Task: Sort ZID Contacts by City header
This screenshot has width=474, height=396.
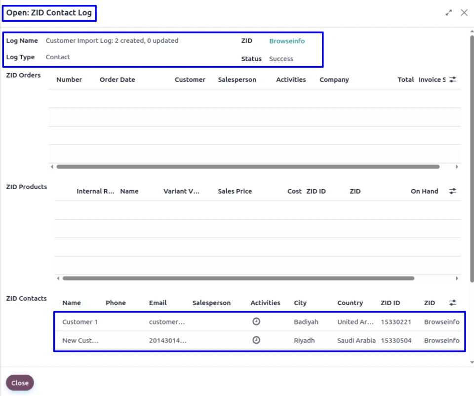Action: [300, 303]
